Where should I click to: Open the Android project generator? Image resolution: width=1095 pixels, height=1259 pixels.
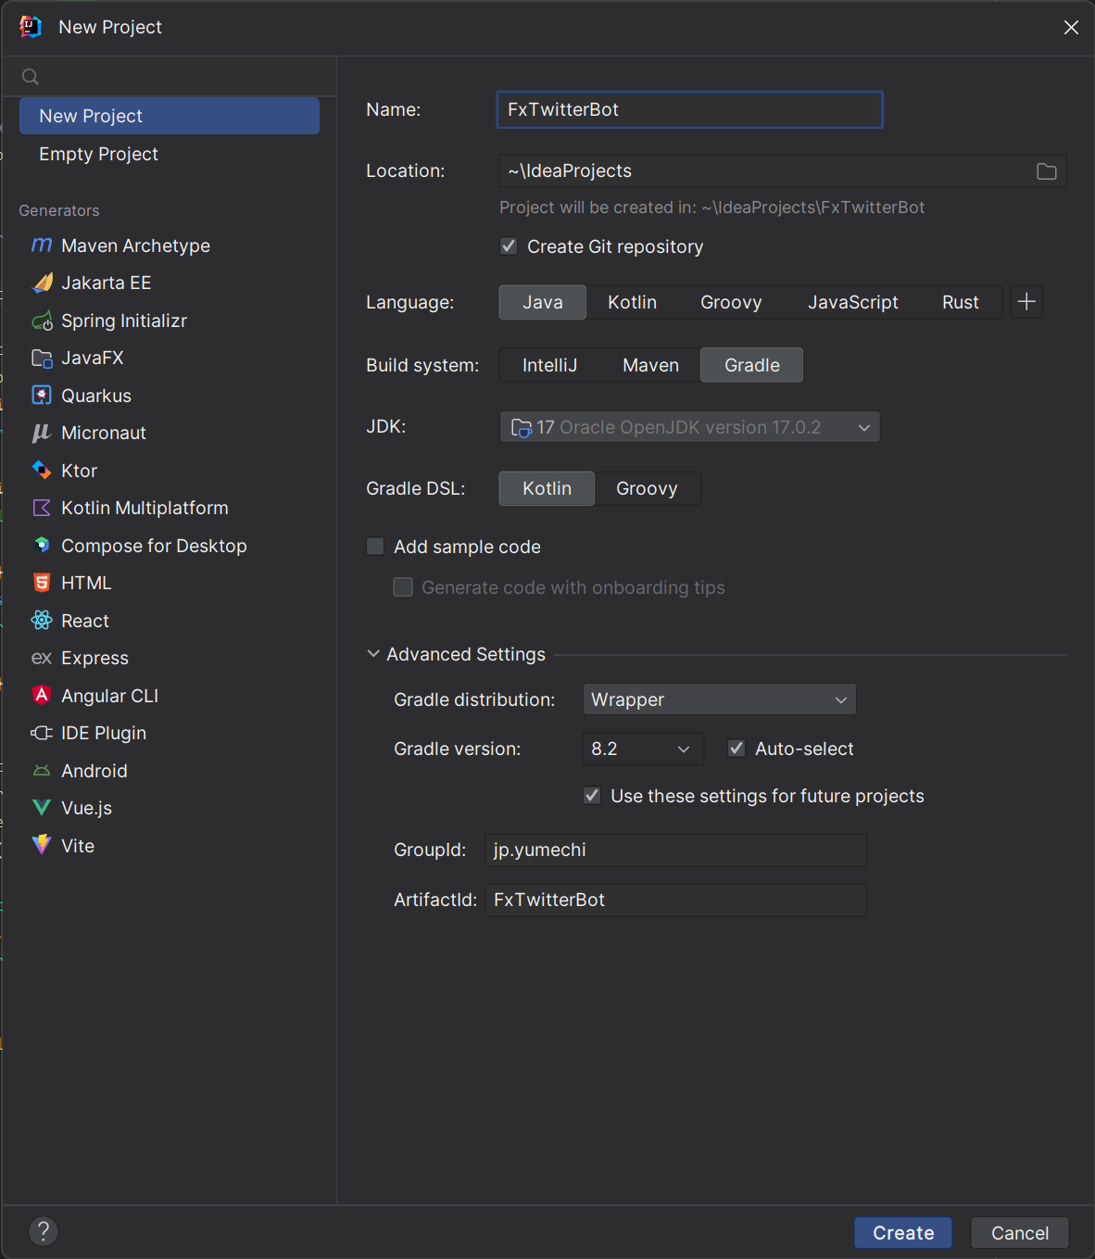[x=94, y=770]
